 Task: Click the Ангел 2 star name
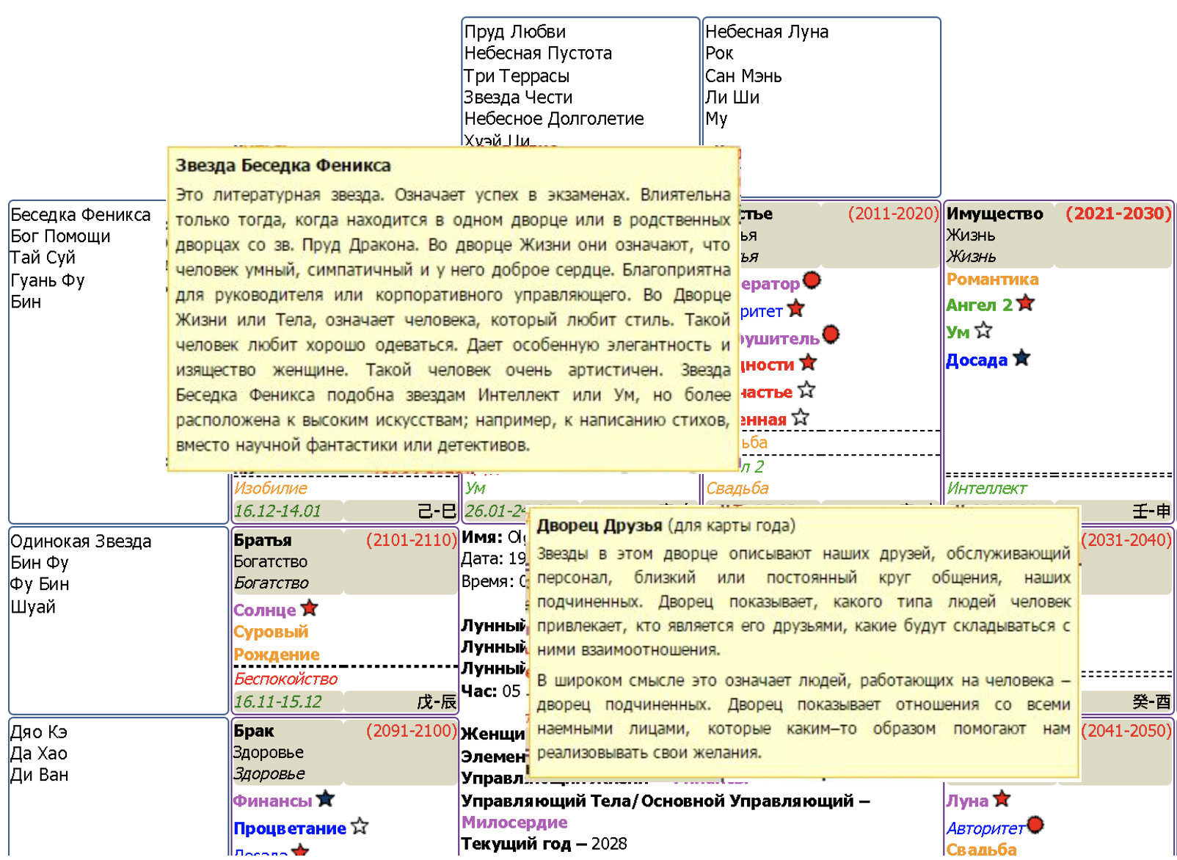(x=979, y=305)
